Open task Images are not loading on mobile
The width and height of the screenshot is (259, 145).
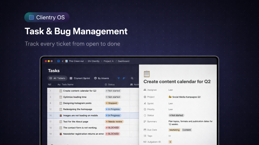pos(80,115)
